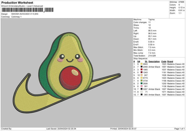Click the 'Left:' value 86.5 mm
186x131 pixels.
(152, 31)
